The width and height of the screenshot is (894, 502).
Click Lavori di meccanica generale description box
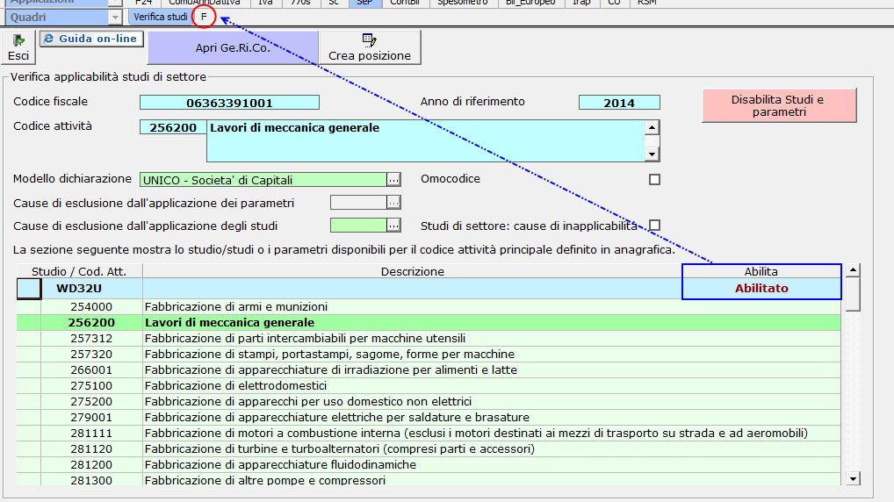tap(427, 140)
